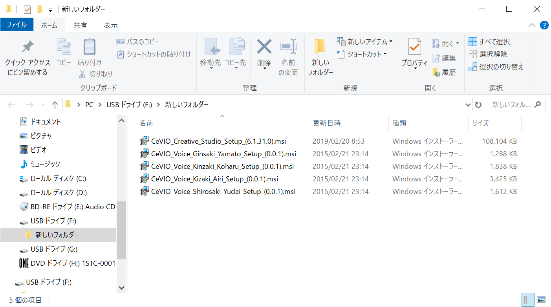Go up one level arrow
This screenshot has width=551, height=307.
[x=55, y=104]
